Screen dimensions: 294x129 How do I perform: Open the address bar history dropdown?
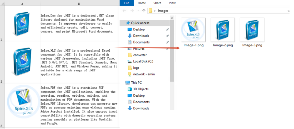(x=288, y=11)
